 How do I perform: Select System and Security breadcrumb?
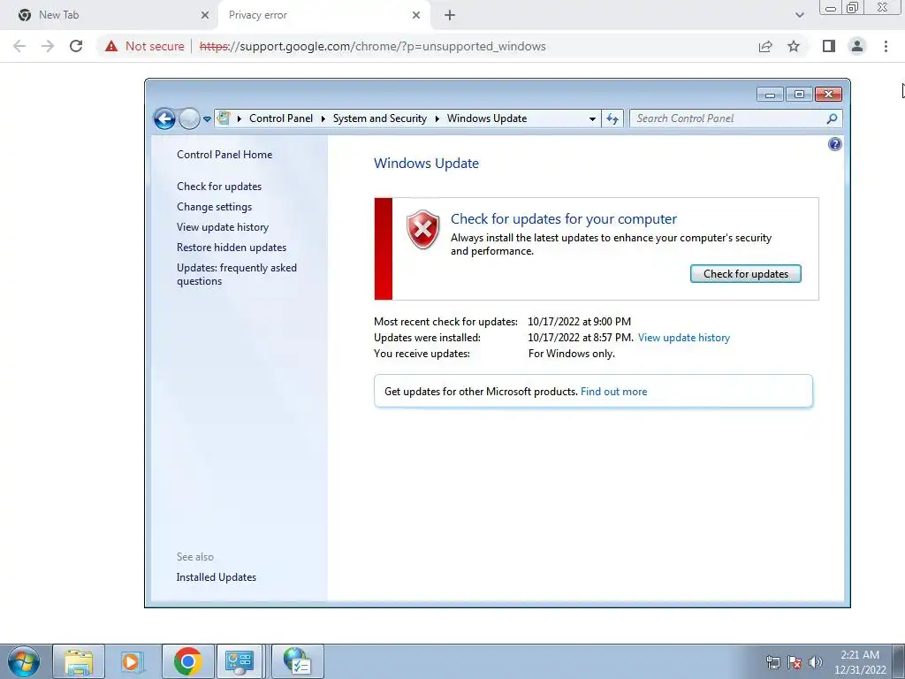380,118
